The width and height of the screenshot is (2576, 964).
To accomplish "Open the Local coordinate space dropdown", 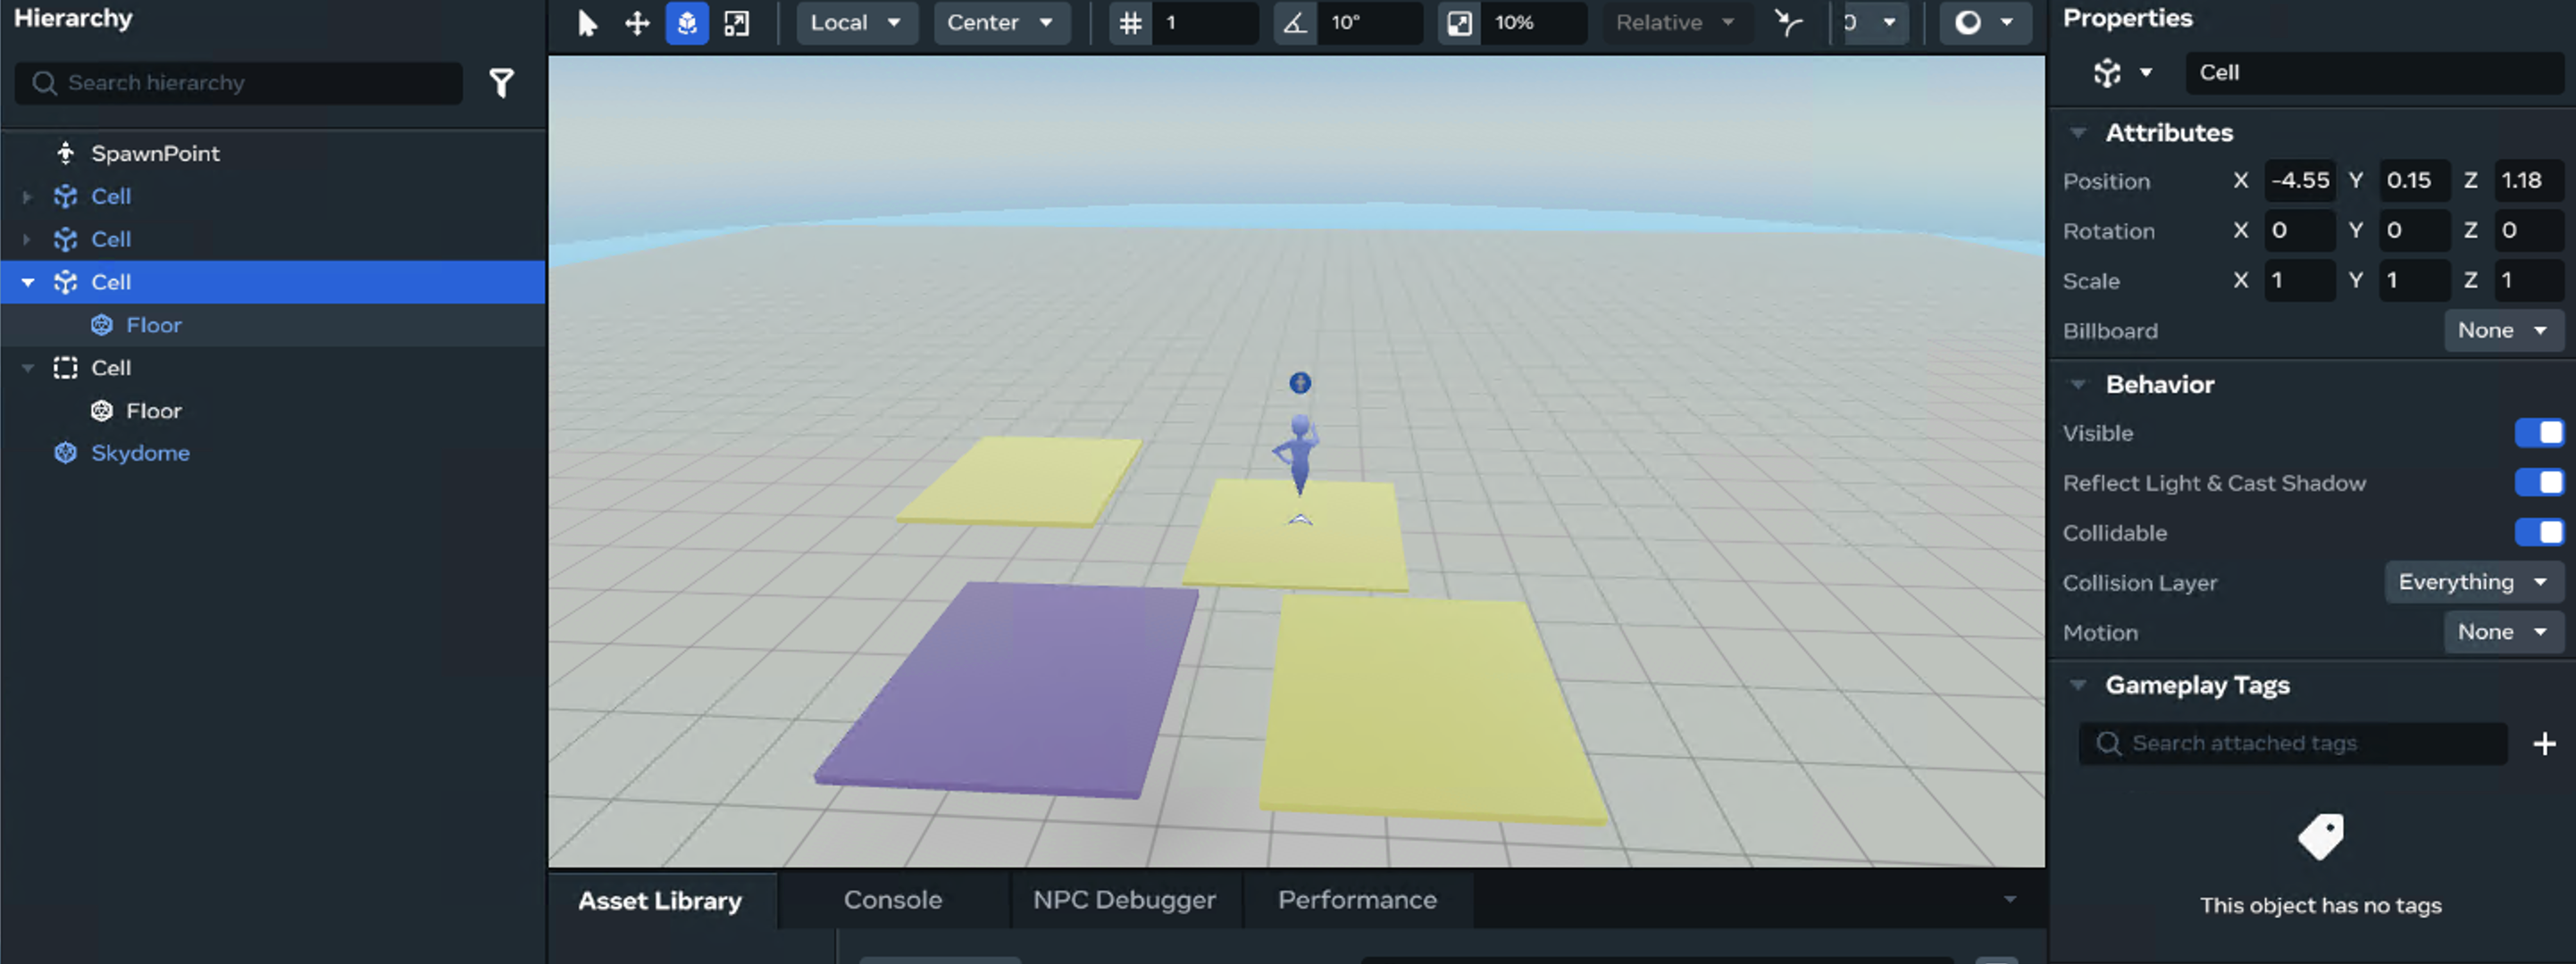I will 856,23.
